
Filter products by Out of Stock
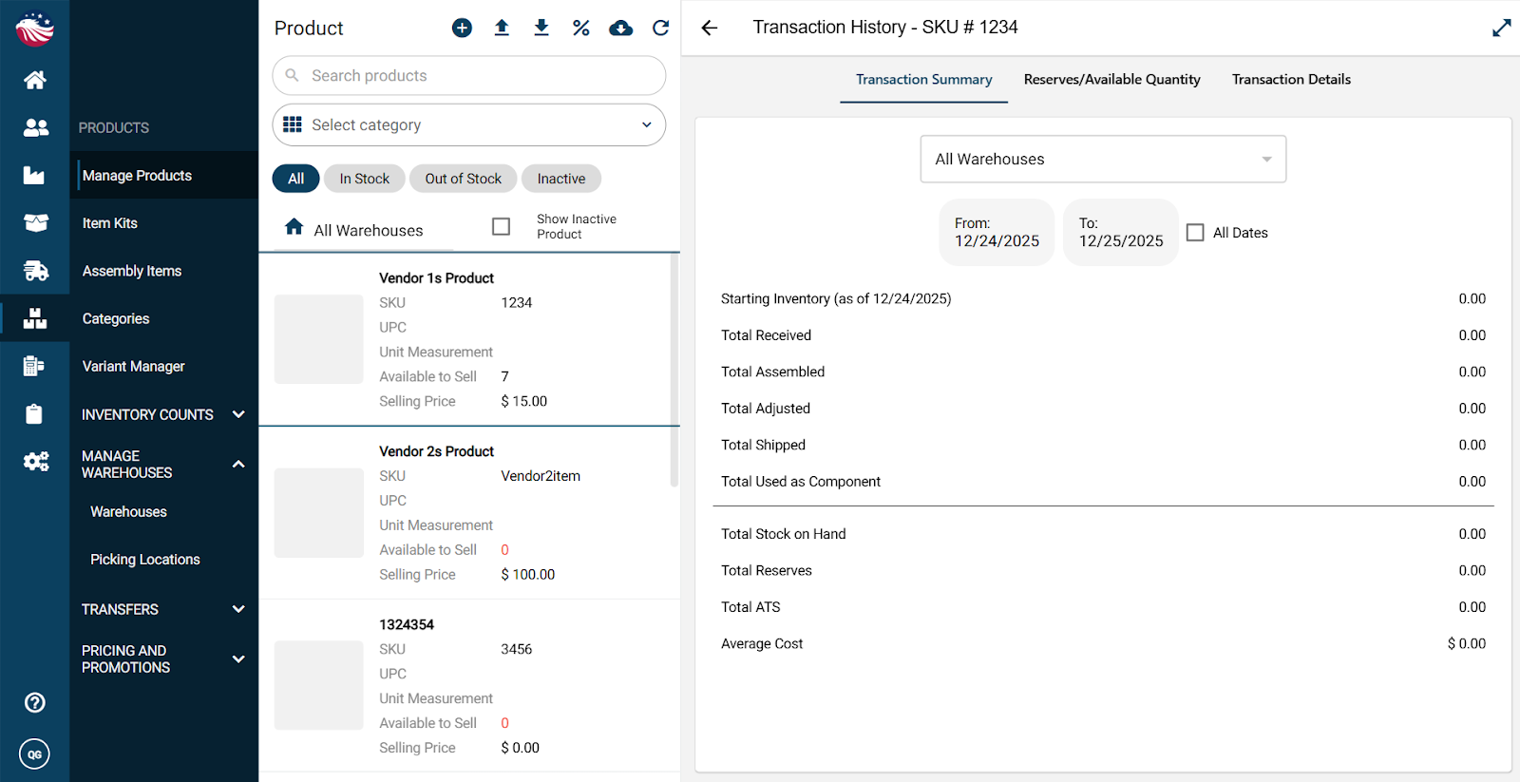(x=464, y=179)
